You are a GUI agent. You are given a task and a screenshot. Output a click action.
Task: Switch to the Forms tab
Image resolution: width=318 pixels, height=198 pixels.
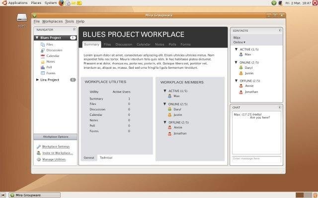[185, 45]
